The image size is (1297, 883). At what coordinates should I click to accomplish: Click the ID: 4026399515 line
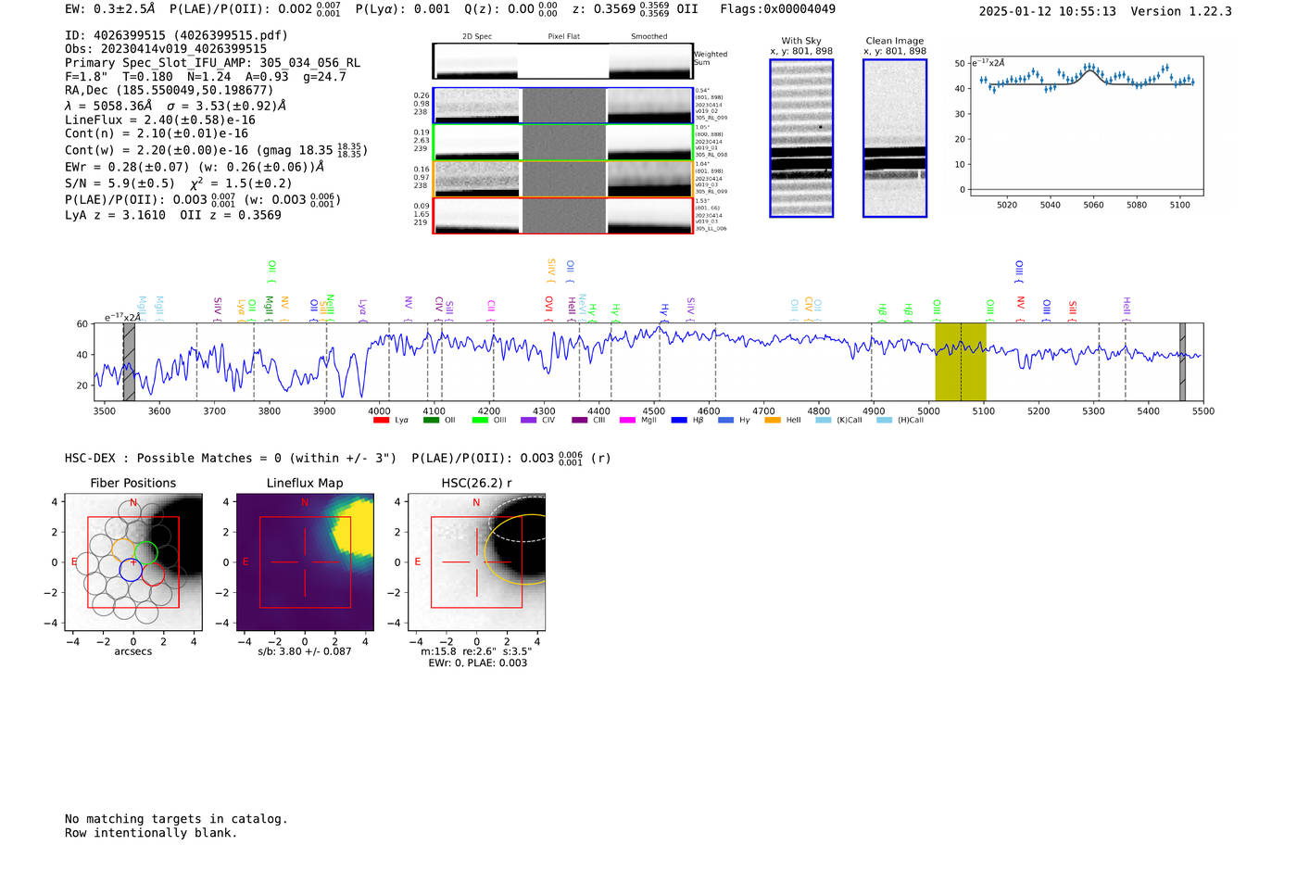(x=176, y=35)
